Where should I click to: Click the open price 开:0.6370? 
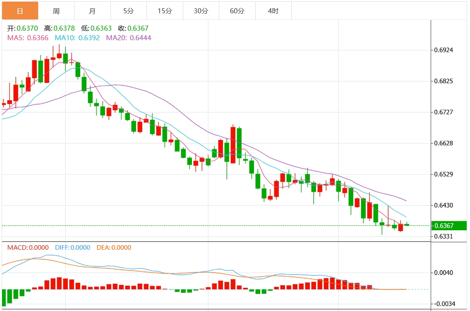point(22,28)
